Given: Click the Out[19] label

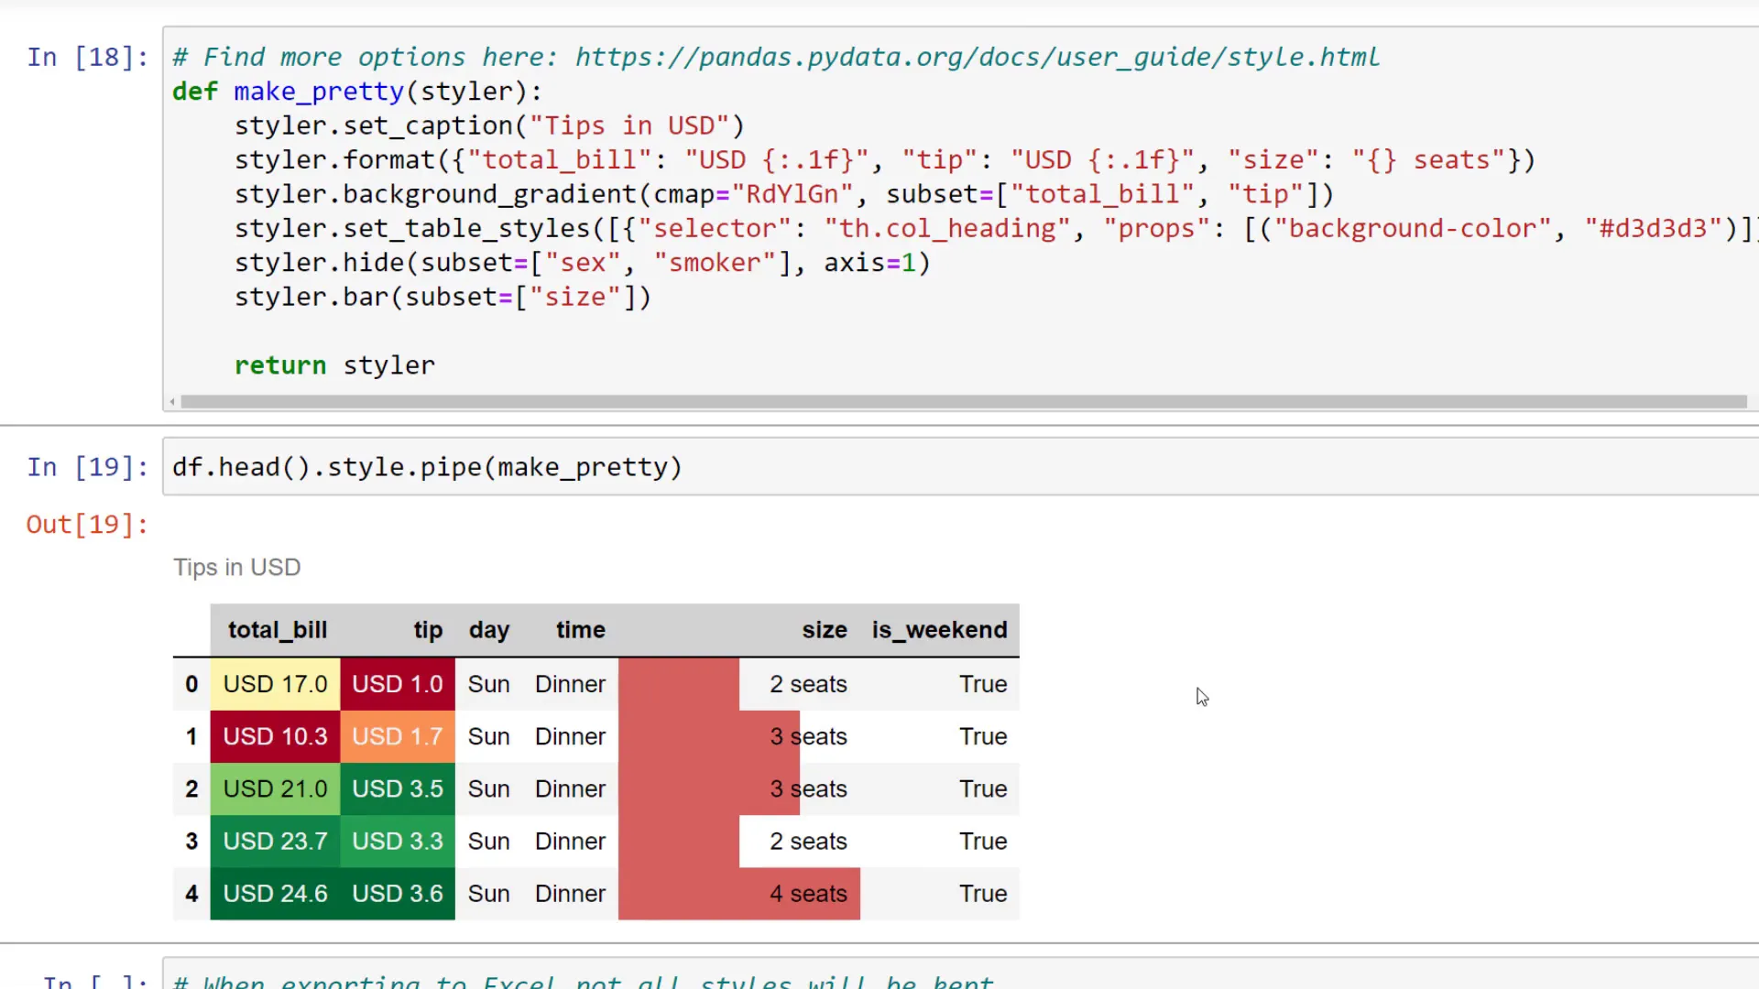Looking at the screenshot, I should click(x=86, y=524).
